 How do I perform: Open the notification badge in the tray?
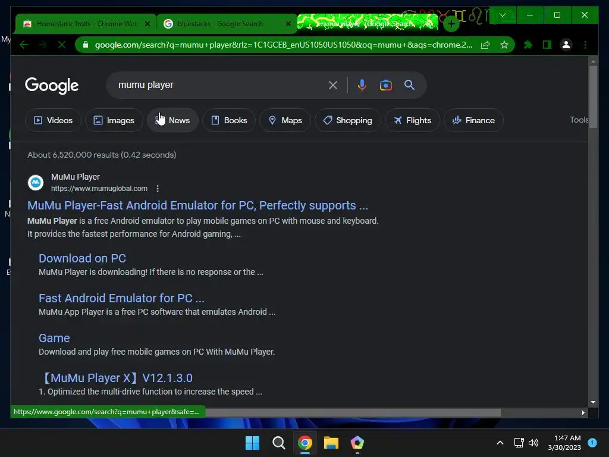[592, 443]
